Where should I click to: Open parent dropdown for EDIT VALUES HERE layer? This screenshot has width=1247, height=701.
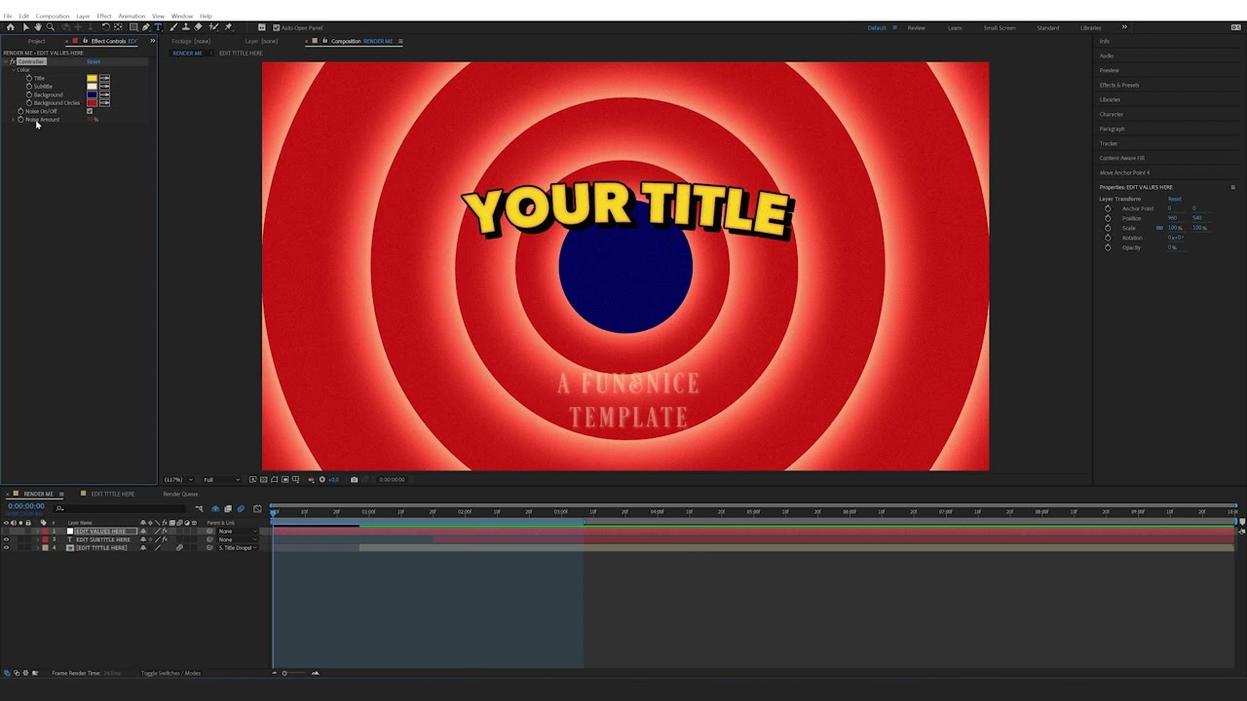[x=237, y=532]
